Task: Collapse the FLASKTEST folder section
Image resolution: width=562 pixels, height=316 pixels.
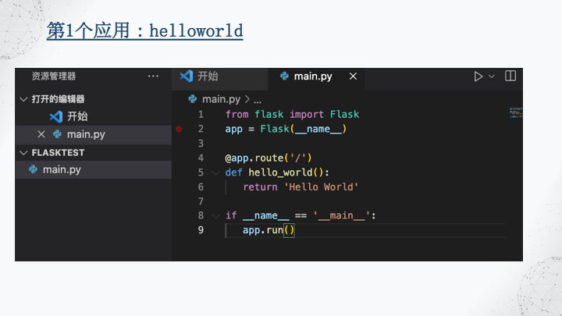Action: tap(23, 153)
